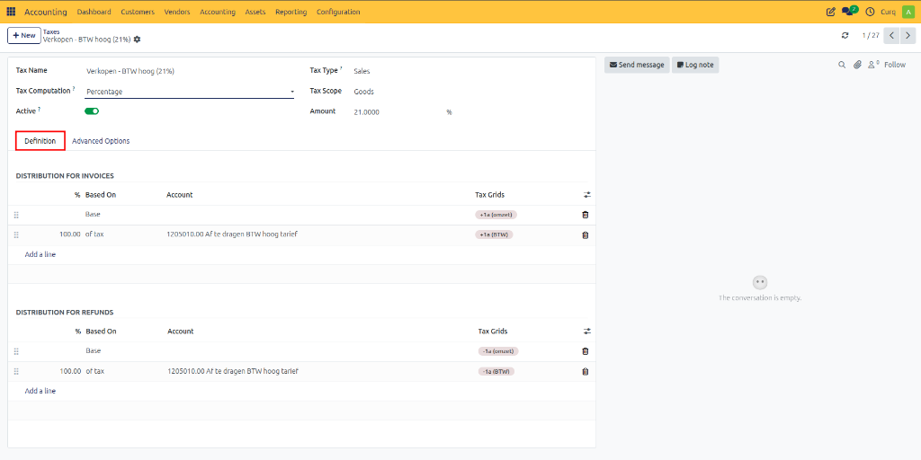The image size is (921, 460).
Task: Click the refresh icon near pager
Action: coord(845,35)
